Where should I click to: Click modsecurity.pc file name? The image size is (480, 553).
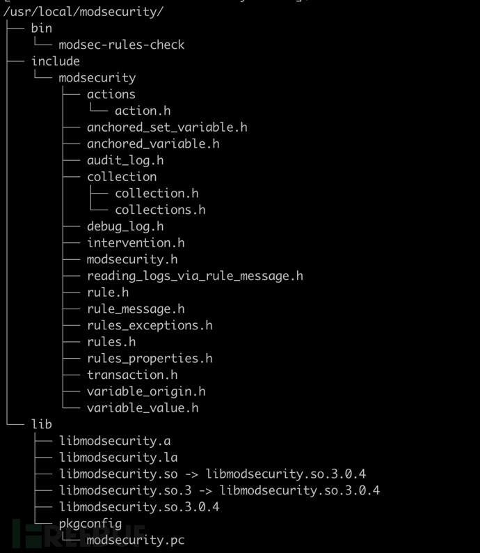tap(136, 540)
